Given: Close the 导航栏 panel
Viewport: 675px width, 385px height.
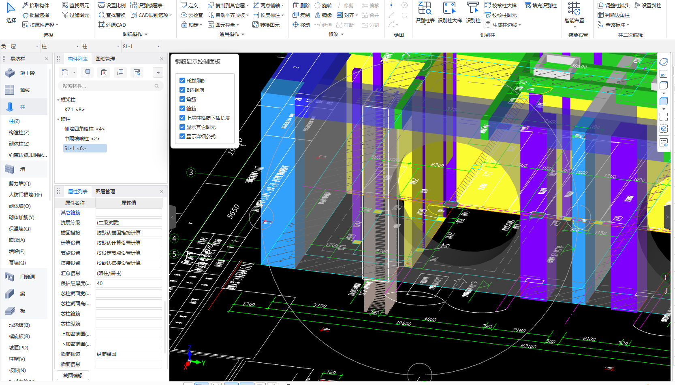Looking at the screenshot, I should [47, 59].
